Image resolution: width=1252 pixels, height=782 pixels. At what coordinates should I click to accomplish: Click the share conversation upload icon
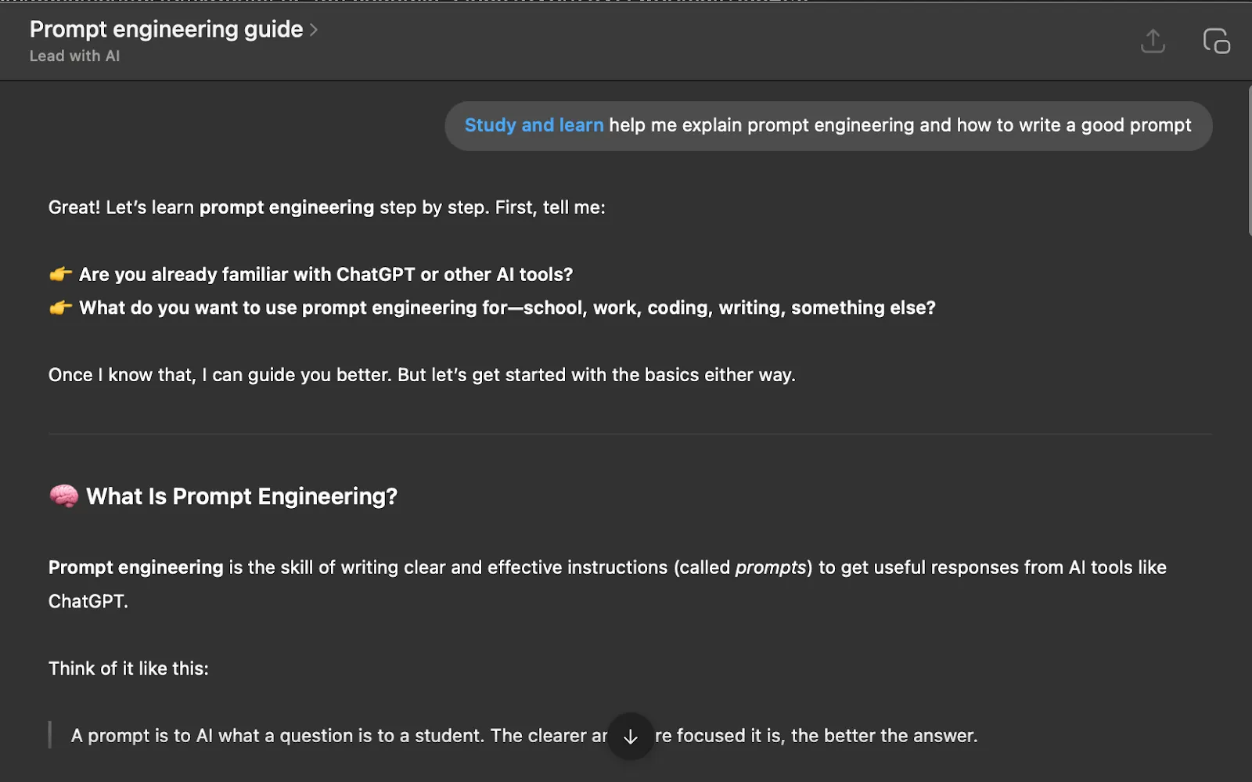(x=1153, y=41)
